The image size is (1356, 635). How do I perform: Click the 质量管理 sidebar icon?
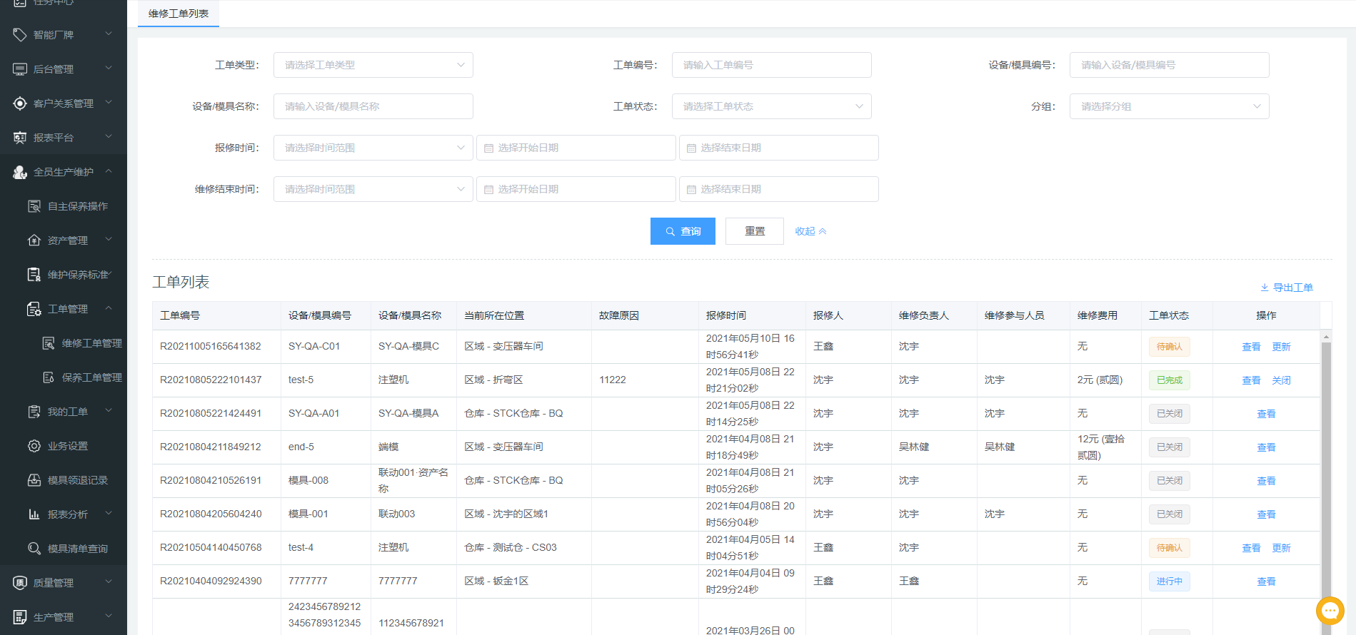(x=20, y=583)
